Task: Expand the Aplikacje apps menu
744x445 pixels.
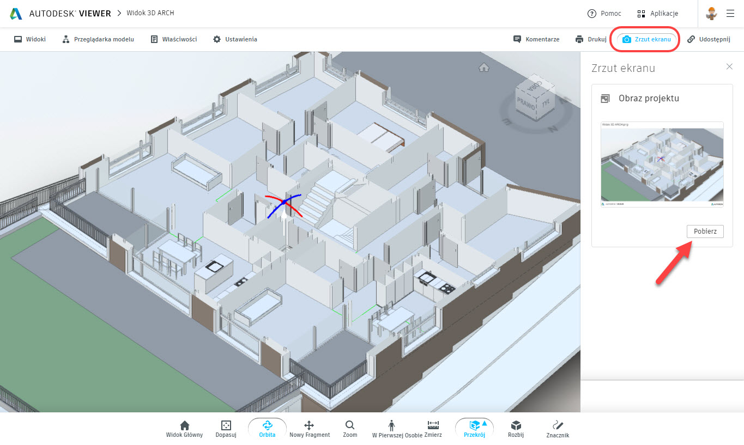Action: [x=657, y=14]
